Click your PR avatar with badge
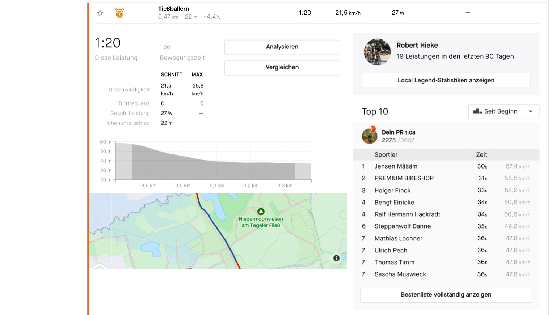 [x=369, y=136]
